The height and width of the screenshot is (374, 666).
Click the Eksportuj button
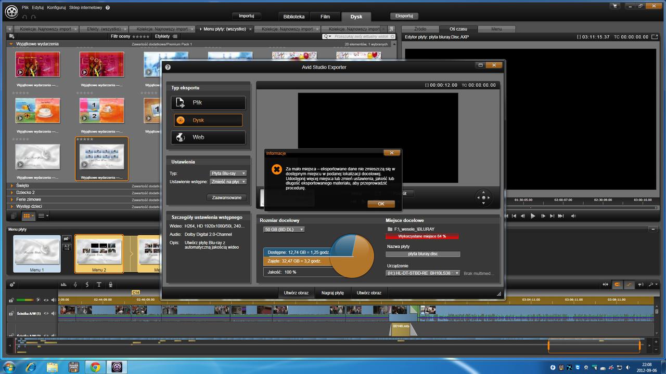404,16
